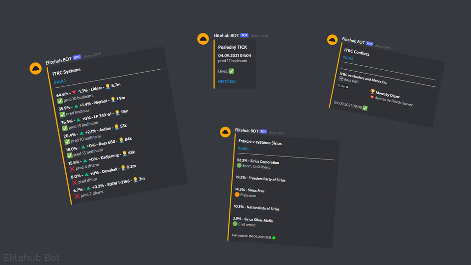Click the trophy icon beside Moresby Depot
Image resolution: width=471 pixels, height=265 pixels.
pos(372,92)
